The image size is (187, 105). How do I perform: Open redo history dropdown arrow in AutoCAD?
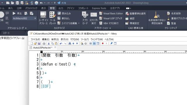pos(52,3)
